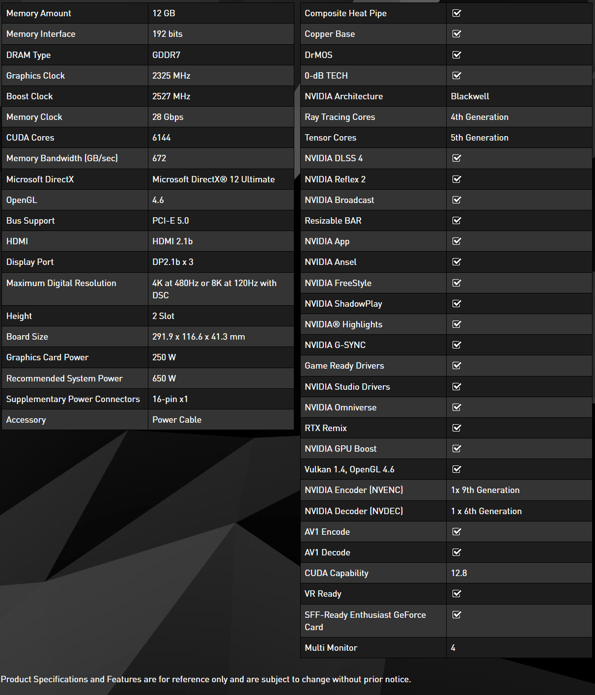The width and height of the screenshot is (595, 695).
Task: Click the checkmark icon for Composite Heat Pipe
Action: pos(456,13)
